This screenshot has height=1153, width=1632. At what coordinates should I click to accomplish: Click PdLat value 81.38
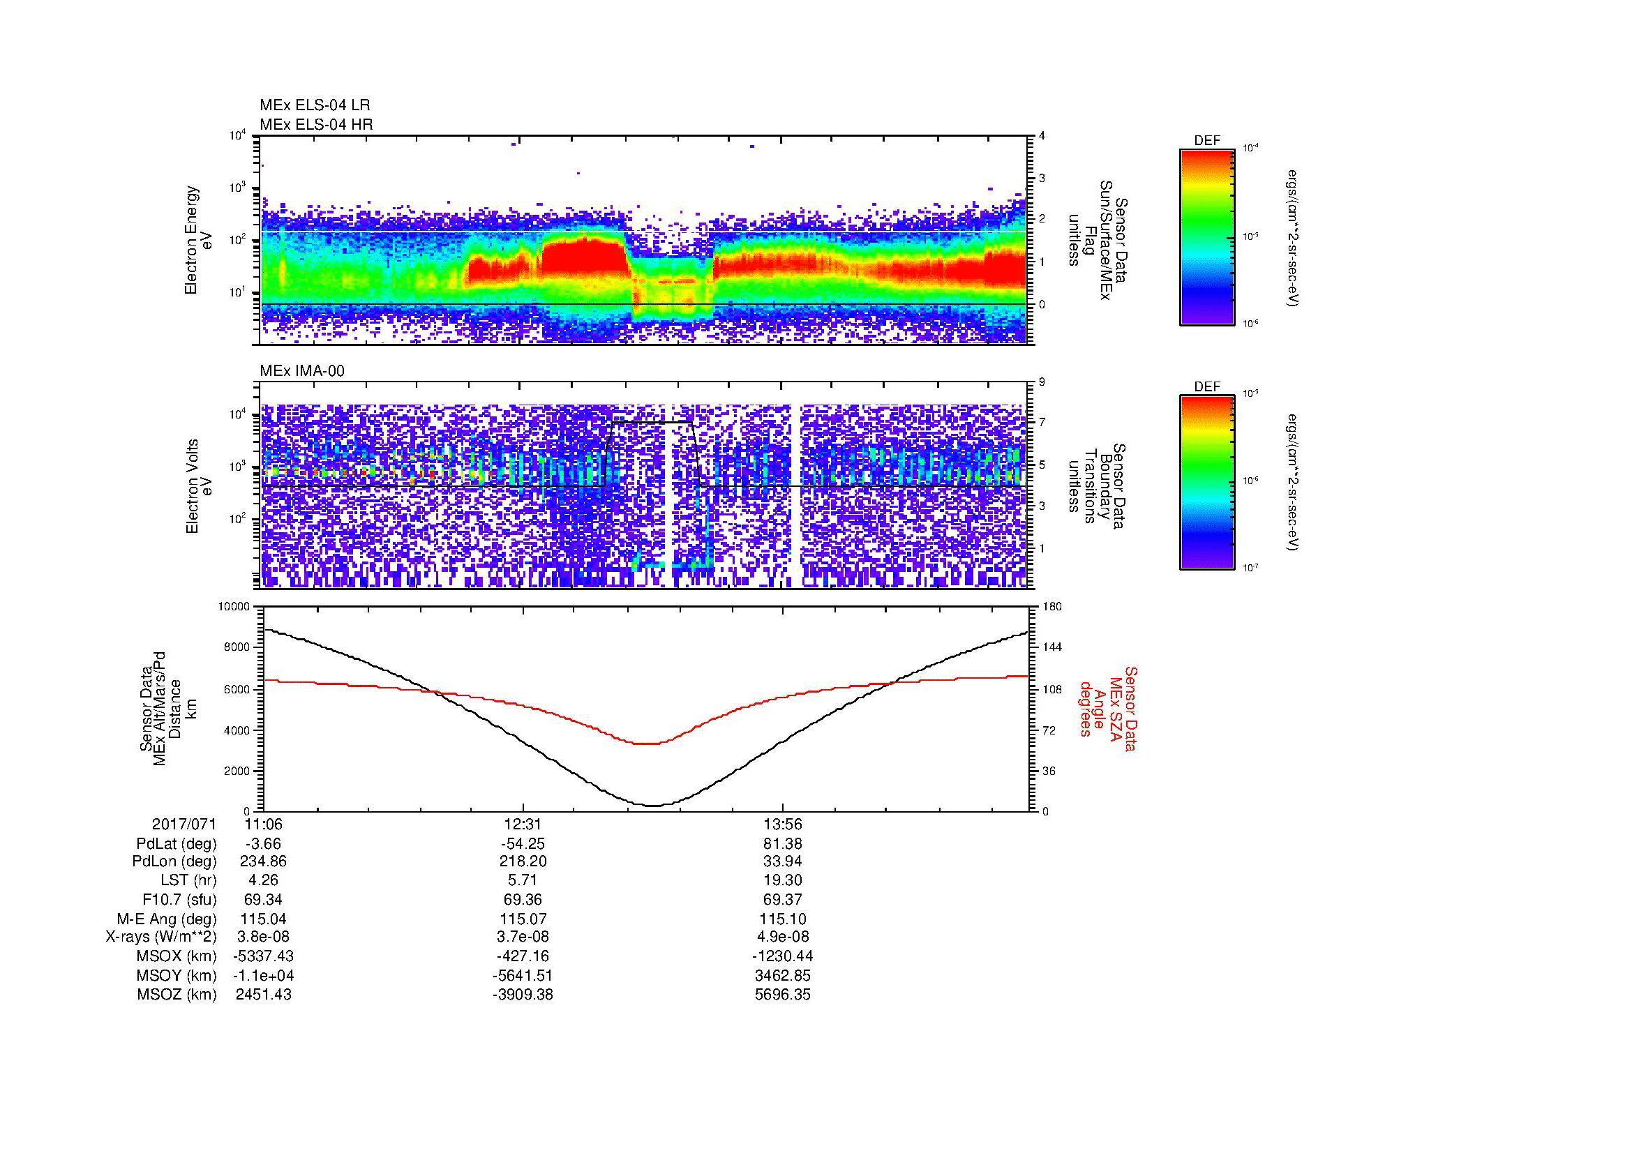(783, 844)
